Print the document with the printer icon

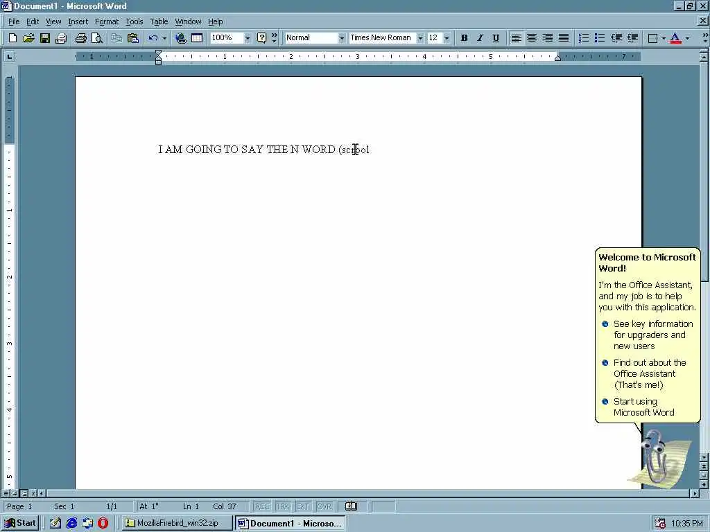coord(80,38)
